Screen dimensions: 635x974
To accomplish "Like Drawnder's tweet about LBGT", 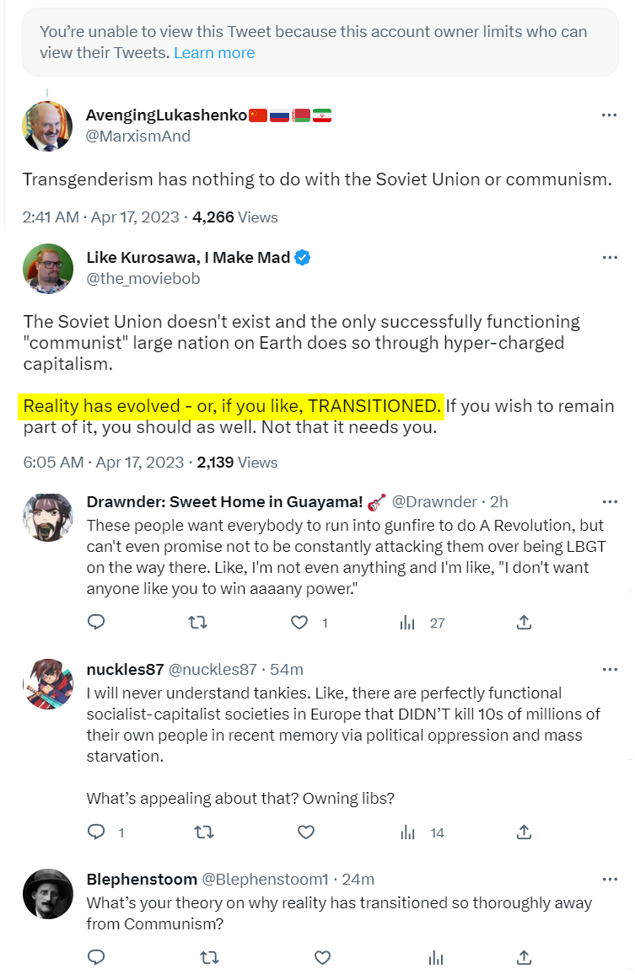I will (299, 623).
